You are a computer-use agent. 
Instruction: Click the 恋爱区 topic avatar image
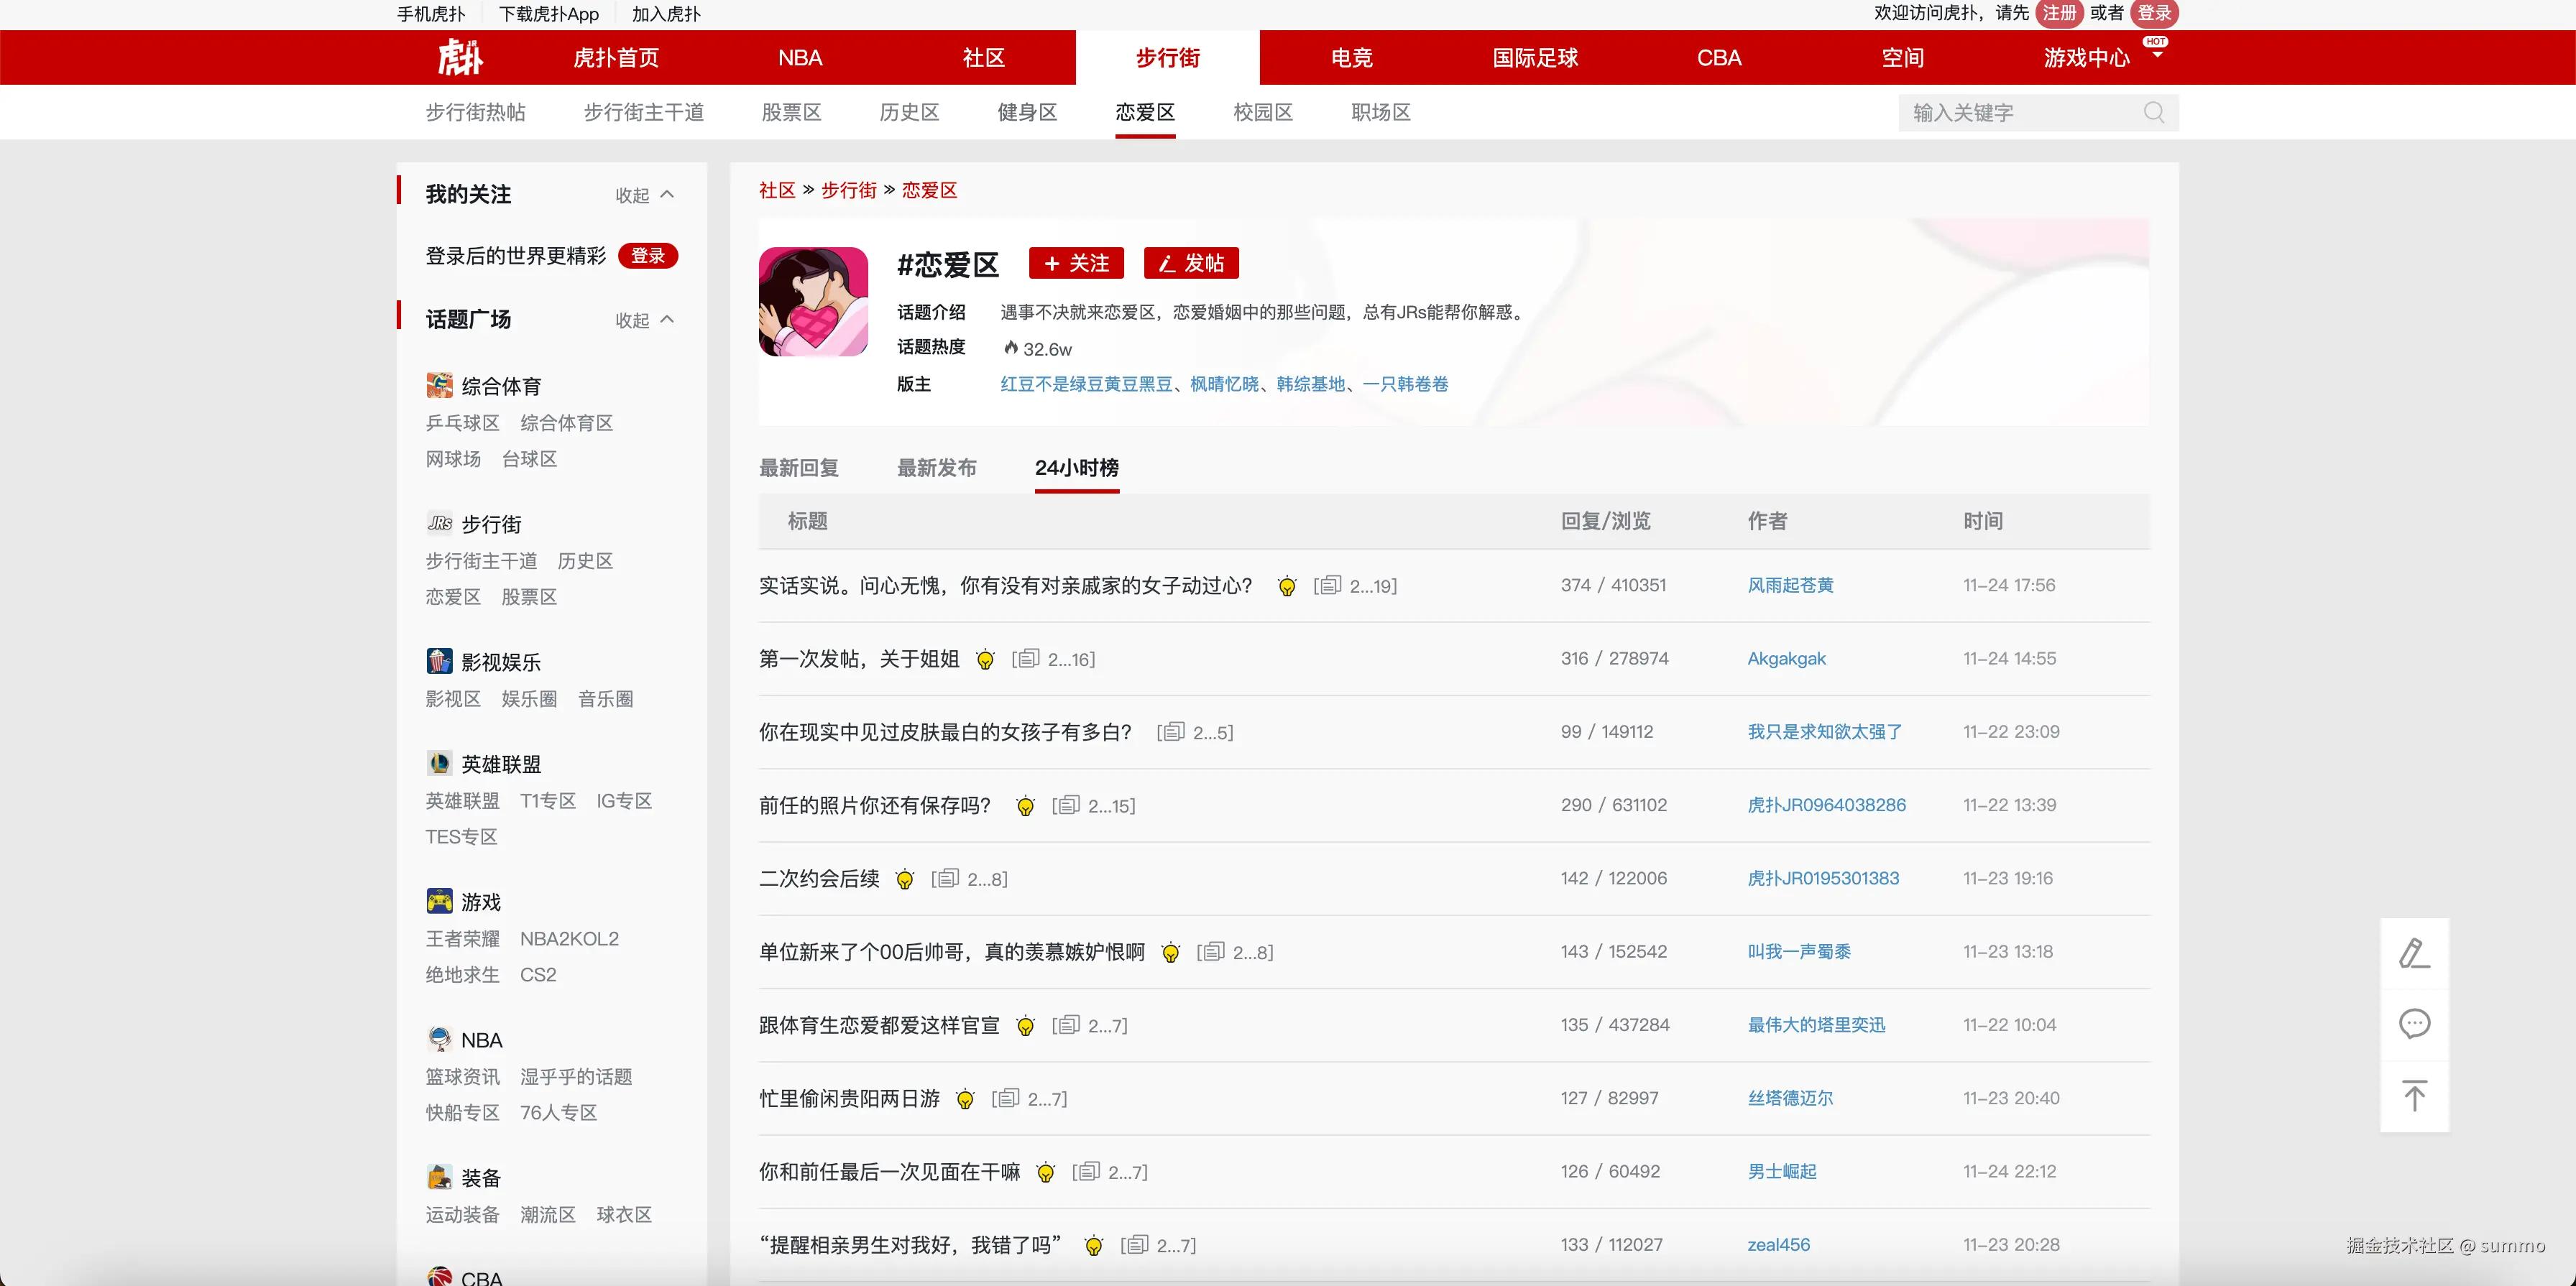pyautogui.click(x=813, y=302)
